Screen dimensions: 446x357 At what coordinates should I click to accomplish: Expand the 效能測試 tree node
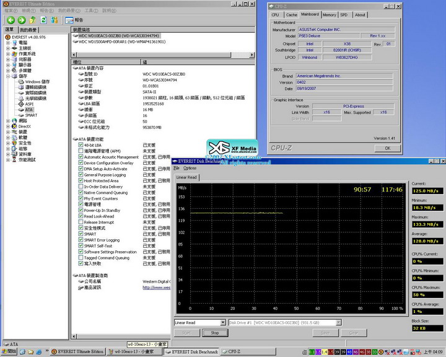pos(8,160)
